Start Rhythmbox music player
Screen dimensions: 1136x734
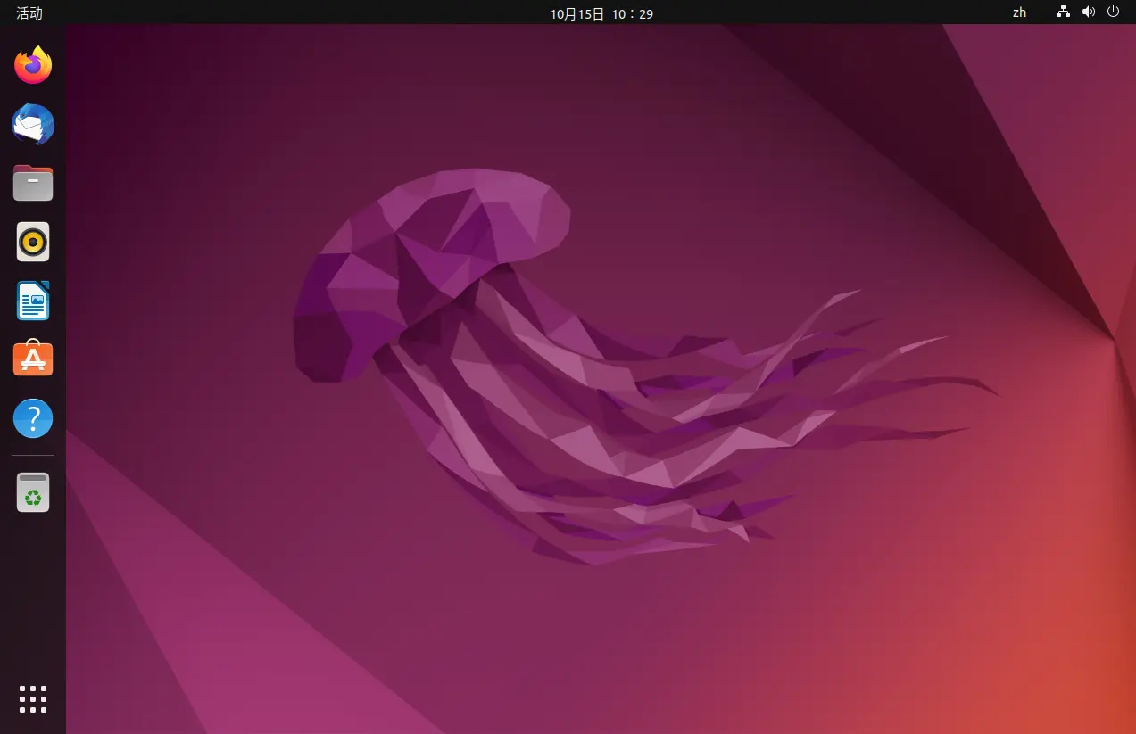pyautogui.click(x=33, y=242)
